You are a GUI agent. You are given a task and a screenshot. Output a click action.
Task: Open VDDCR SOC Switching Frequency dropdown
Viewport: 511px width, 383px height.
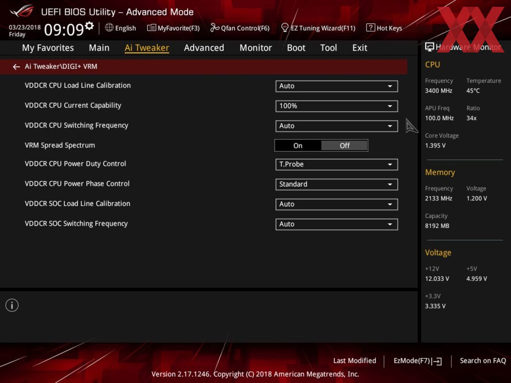[337, 224]
